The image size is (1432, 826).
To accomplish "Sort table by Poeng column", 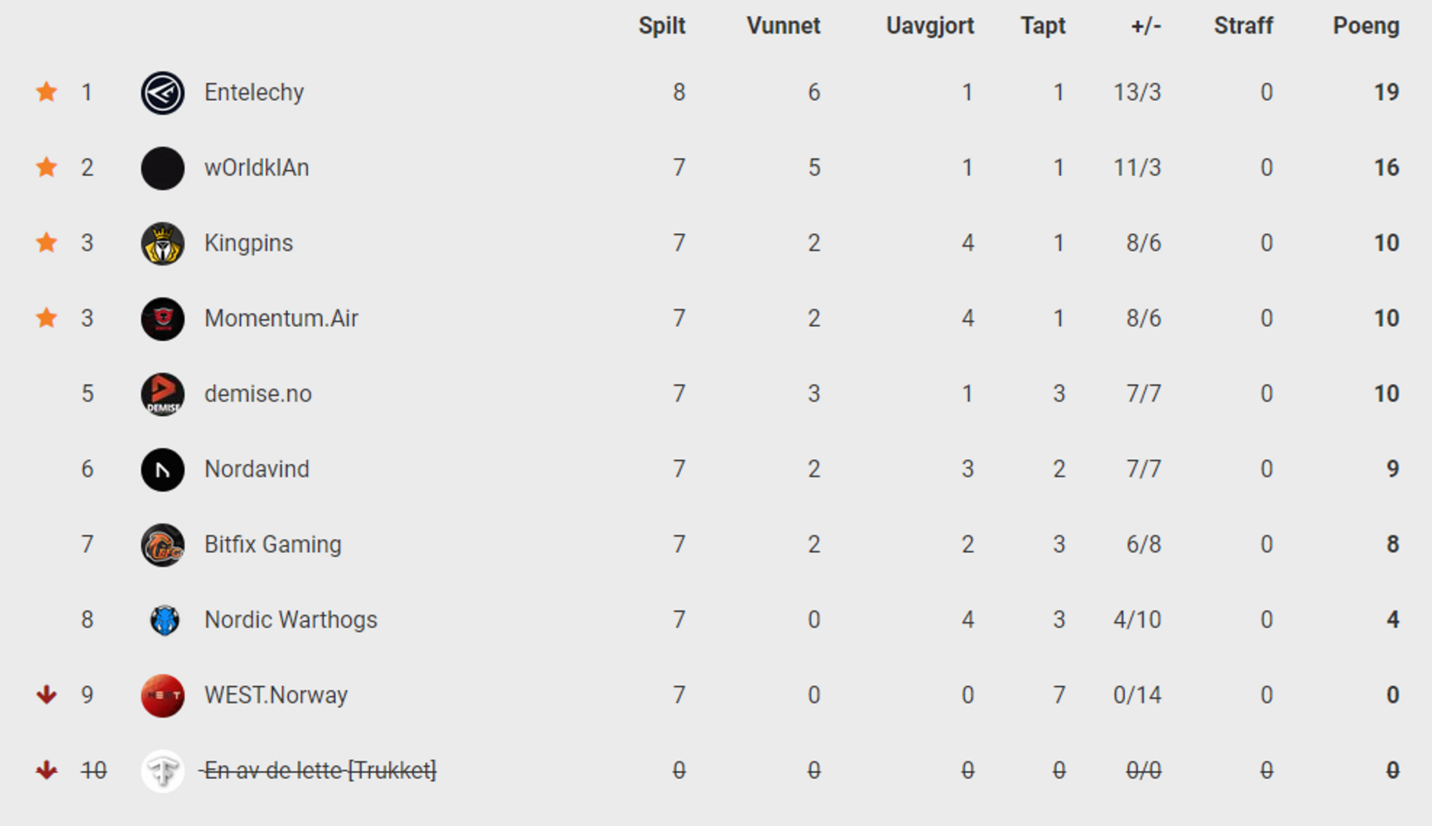I will 1365,26.
